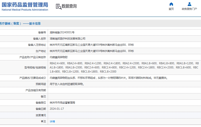Screen dimensions: 201x127
Task: Click the 备注 row label
Action: [43, 97]
